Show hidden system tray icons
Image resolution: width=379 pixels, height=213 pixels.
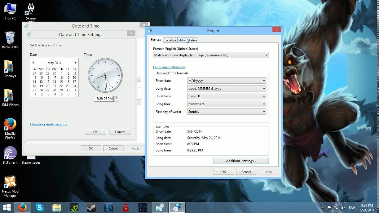click(x=323, y=208)
